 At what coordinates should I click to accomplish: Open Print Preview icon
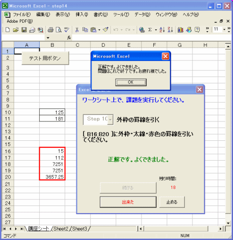pos(58,30)
